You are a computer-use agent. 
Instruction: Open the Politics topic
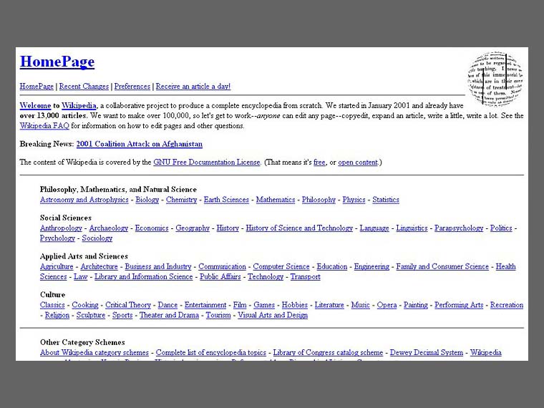pos(501,228)
